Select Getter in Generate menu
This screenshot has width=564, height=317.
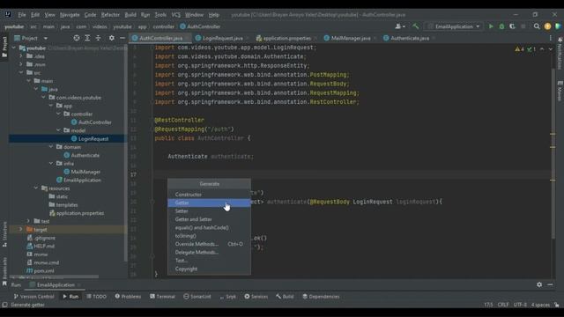[x=209, y=203]
